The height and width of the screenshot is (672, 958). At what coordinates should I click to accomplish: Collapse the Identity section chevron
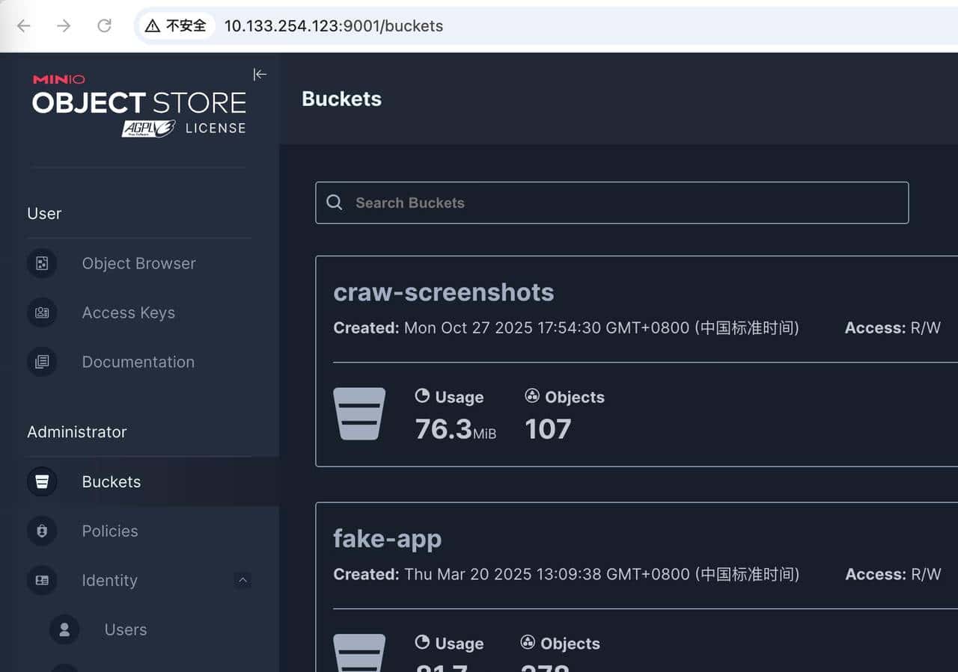point(242,580)
